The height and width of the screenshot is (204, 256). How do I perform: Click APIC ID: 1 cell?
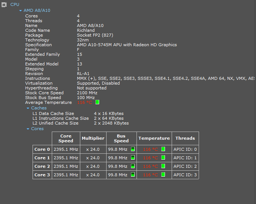[x=185, y=158]
